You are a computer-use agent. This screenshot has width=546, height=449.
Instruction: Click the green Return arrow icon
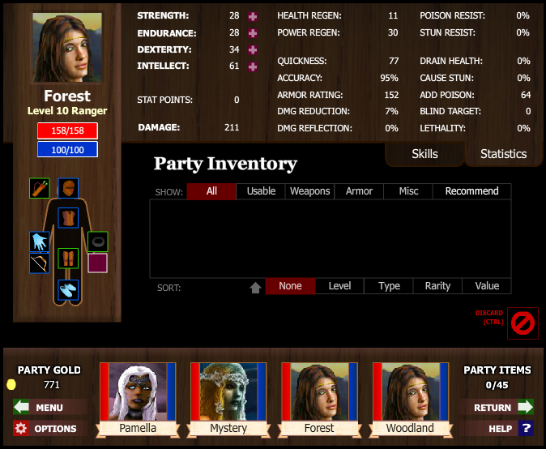click(x=526, y=407)
